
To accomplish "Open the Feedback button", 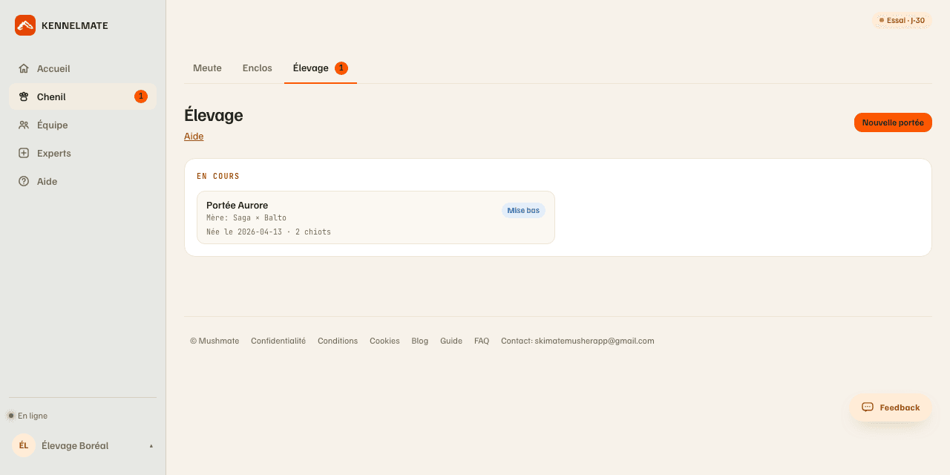I will coord(891,407).
